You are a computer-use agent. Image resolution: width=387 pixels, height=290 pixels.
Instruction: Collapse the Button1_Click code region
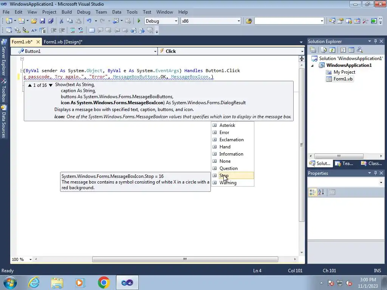22,71
